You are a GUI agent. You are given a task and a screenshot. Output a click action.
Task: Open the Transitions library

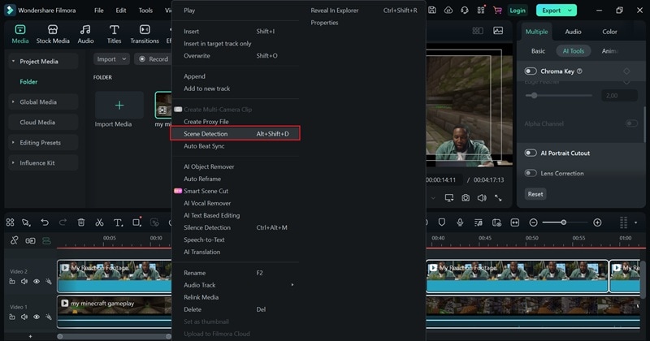point(145,34)
